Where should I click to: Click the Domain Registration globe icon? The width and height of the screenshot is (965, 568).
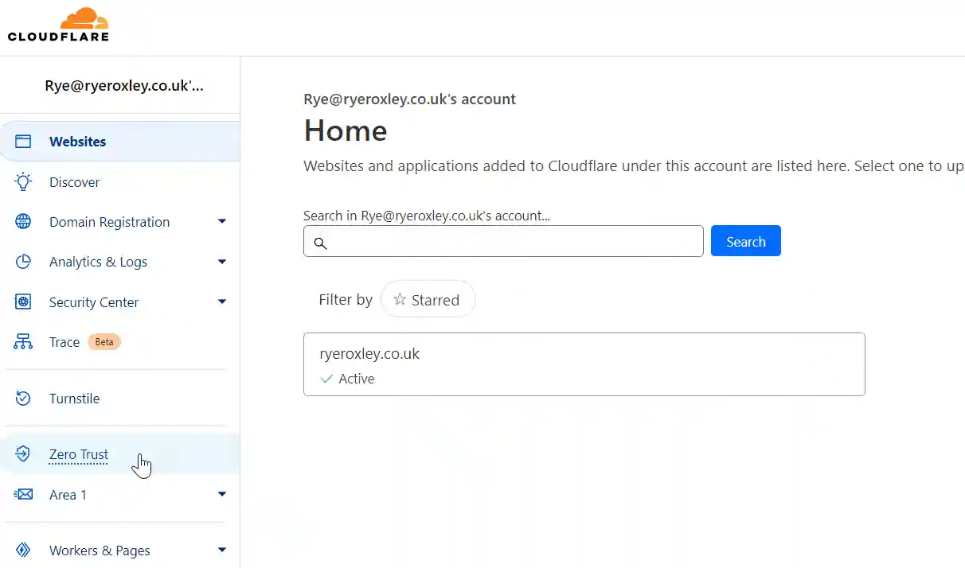pos(22,221)
